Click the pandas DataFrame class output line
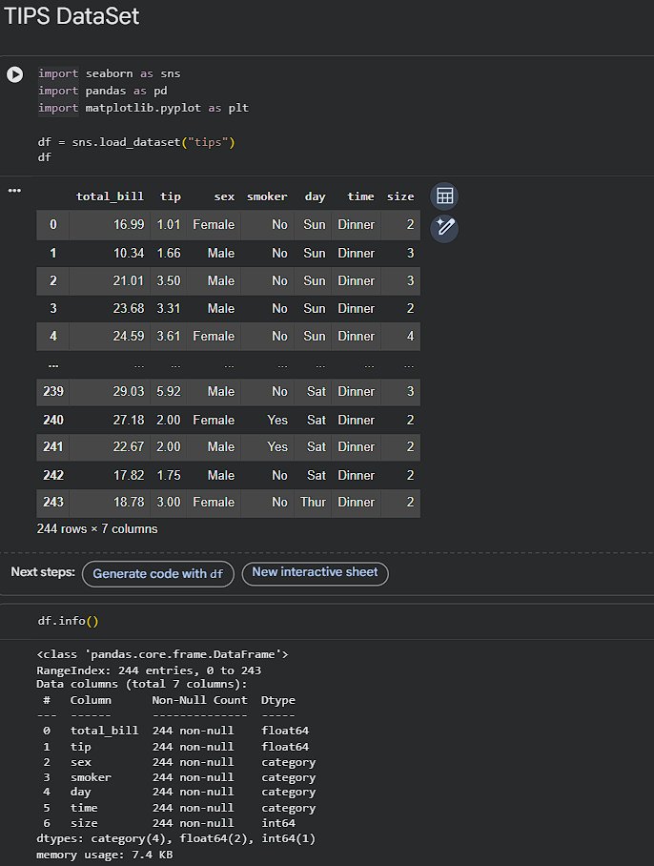Screen dimensions: 654x866 (x=162, y=654)
